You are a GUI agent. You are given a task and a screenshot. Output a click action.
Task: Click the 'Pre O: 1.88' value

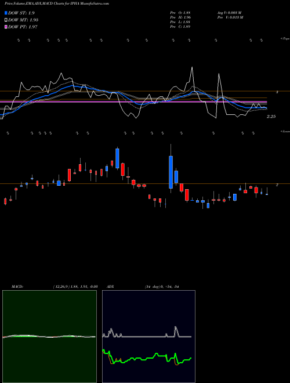click(x=180, y=13)
